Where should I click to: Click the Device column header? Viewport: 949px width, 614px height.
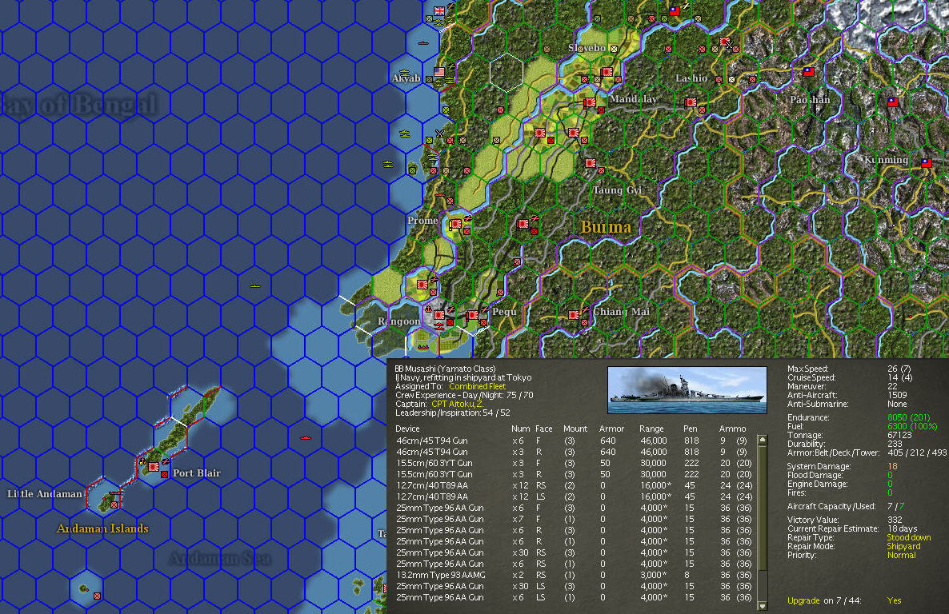[x=407, y=429]
